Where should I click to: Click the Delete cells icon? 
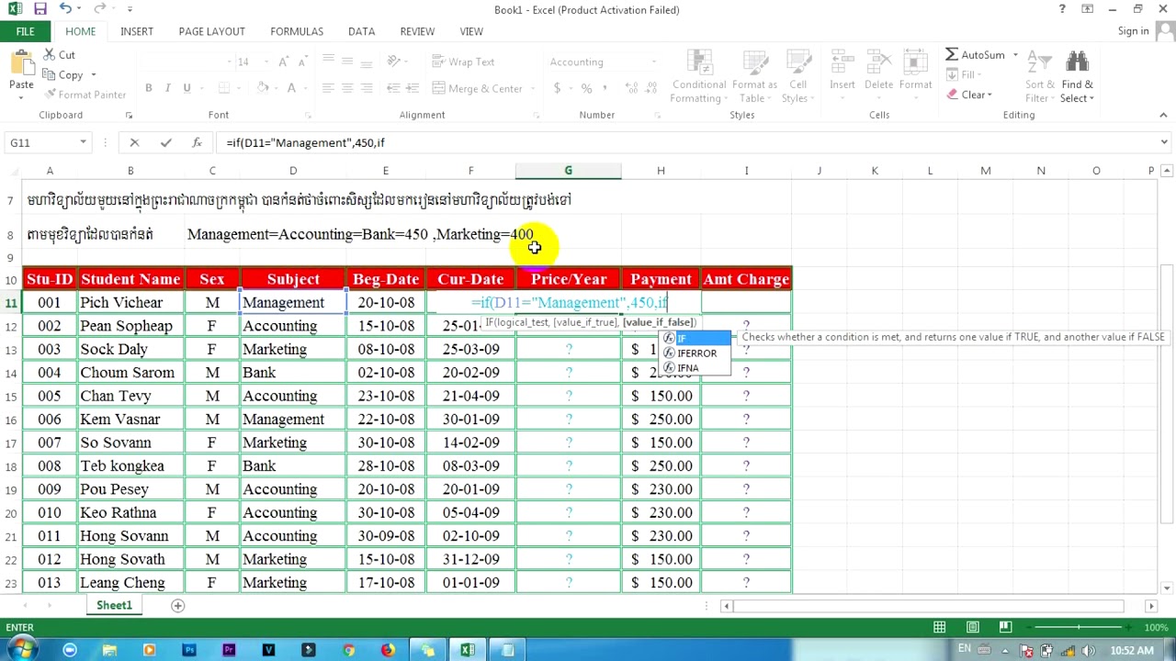(x=878, y=62)
